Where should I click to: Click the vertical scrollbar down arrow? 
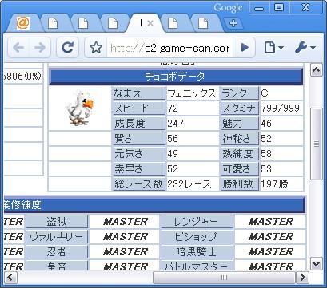pos(317,264)
